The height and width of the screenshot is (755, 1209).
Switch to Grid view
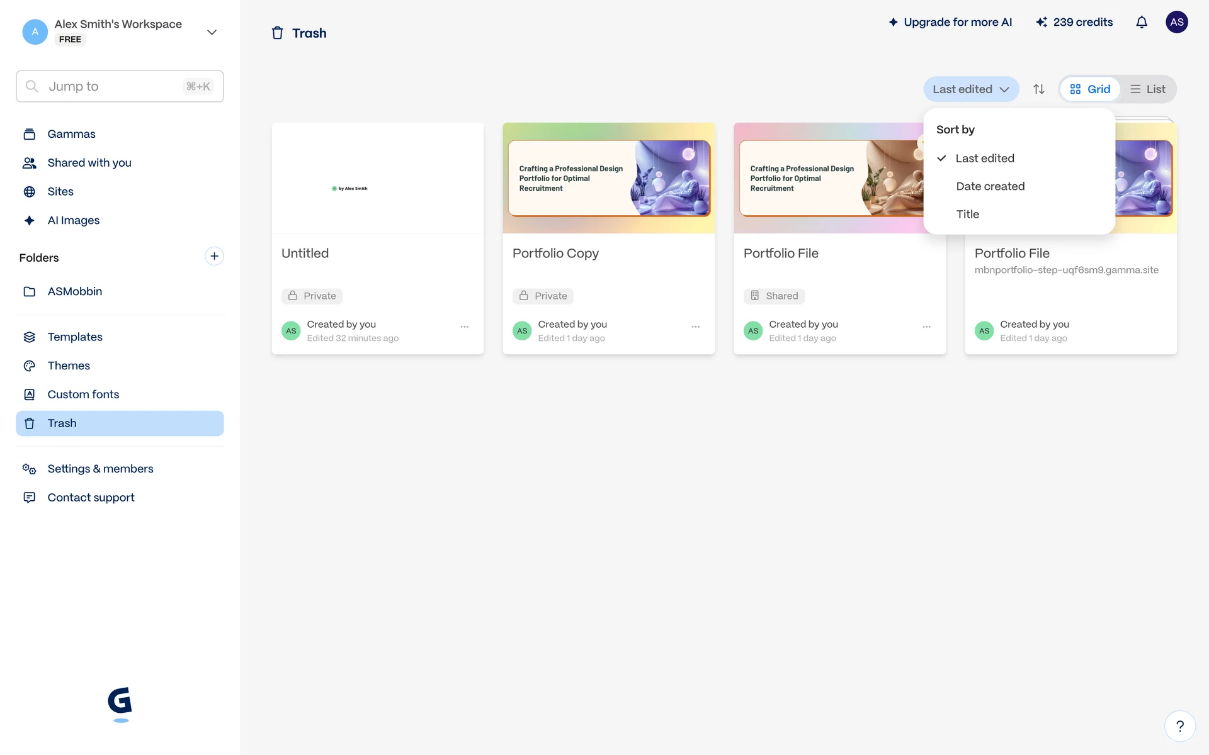click(x=1090, y=89)
